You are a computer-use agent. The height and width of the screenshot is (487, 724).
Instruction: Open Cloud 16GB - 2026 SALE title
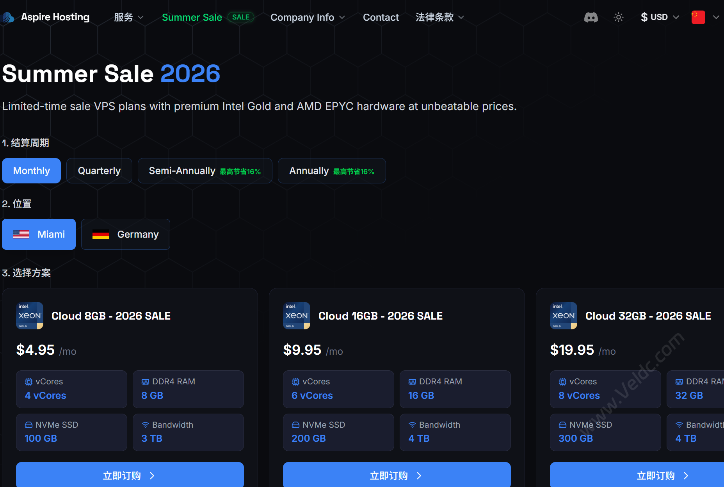click(381, 316)
